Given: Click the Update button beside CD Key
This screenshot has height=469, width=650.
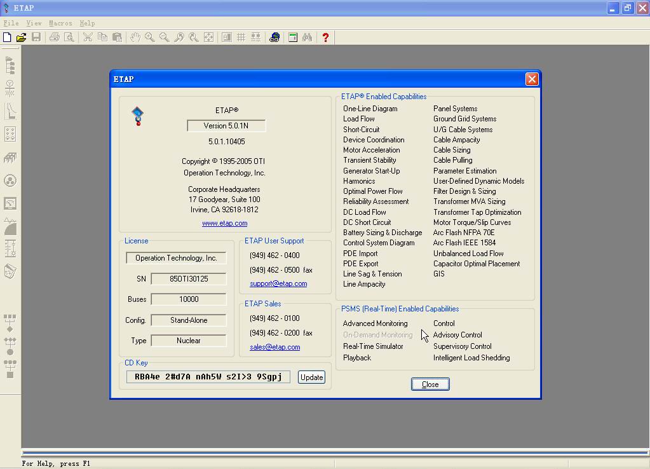Looking at the screenshot, I should point(311,377).
